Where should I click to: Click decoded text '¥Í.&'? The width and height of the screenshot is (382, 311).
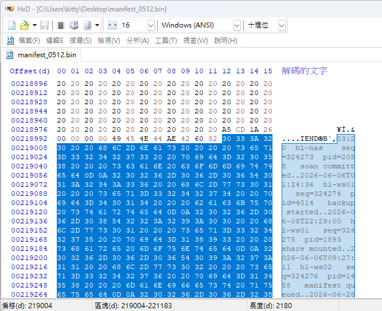[346, 129]
